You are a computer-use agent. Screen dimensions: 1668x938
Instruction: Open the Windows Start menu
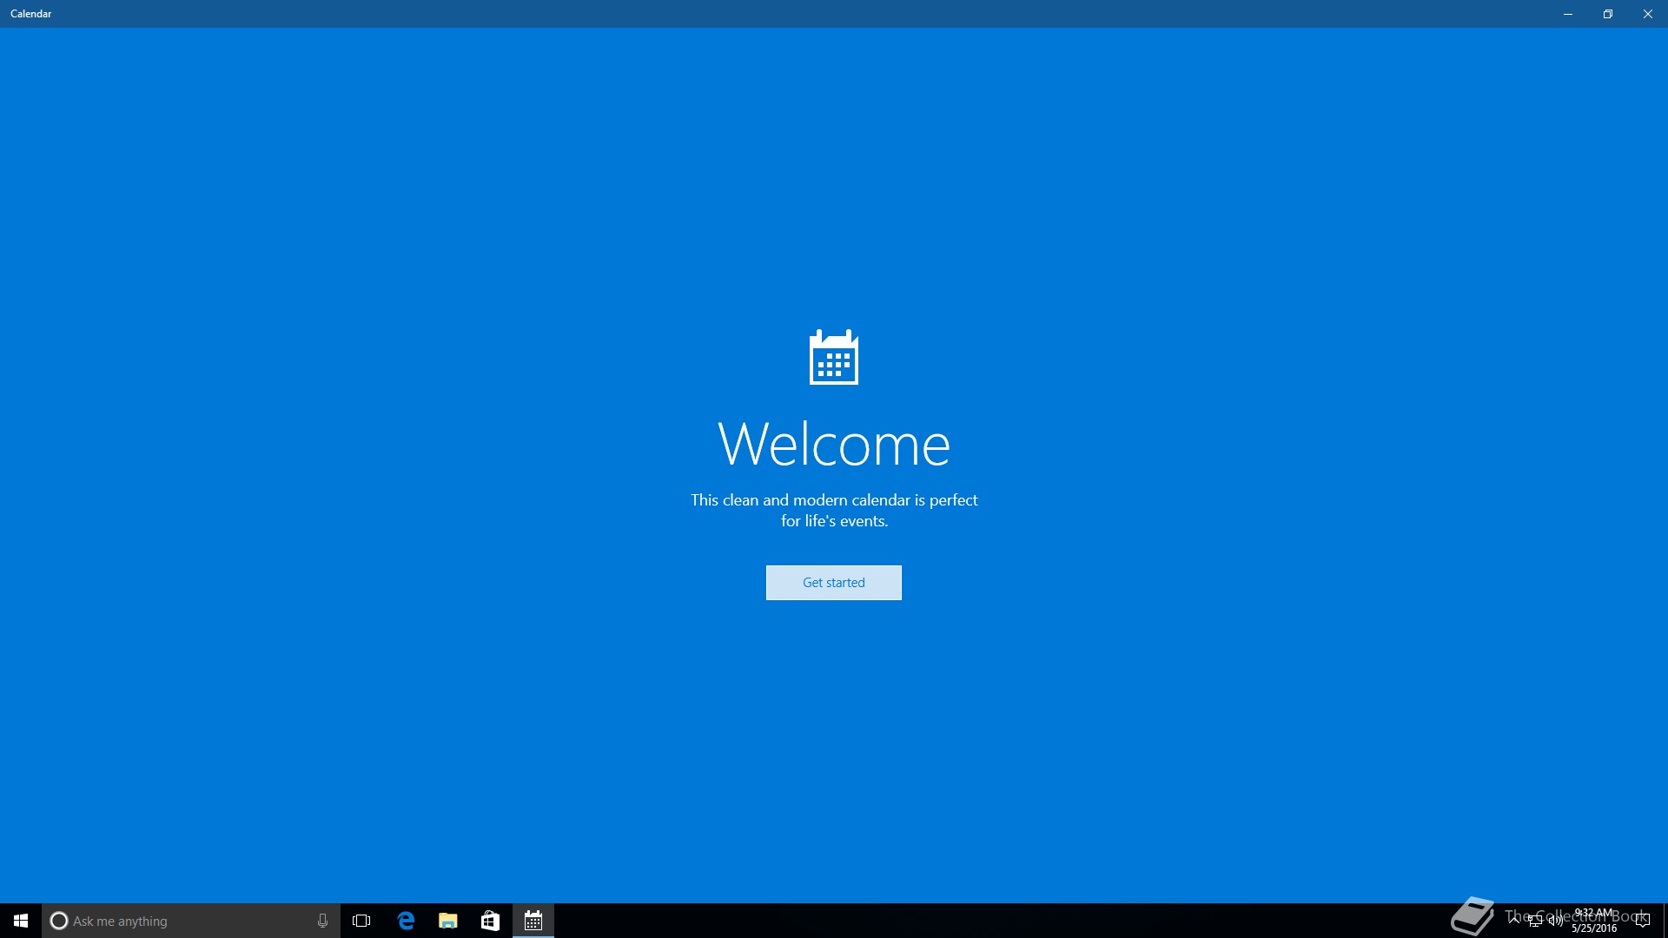21,921
